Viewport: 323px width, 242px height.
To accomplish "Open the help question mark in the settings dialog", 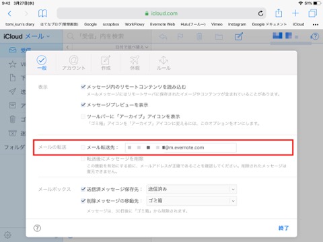I will pos(37,228).
